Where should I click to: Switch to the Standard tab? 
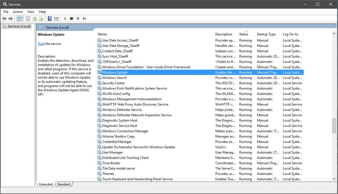click(63, 184)
